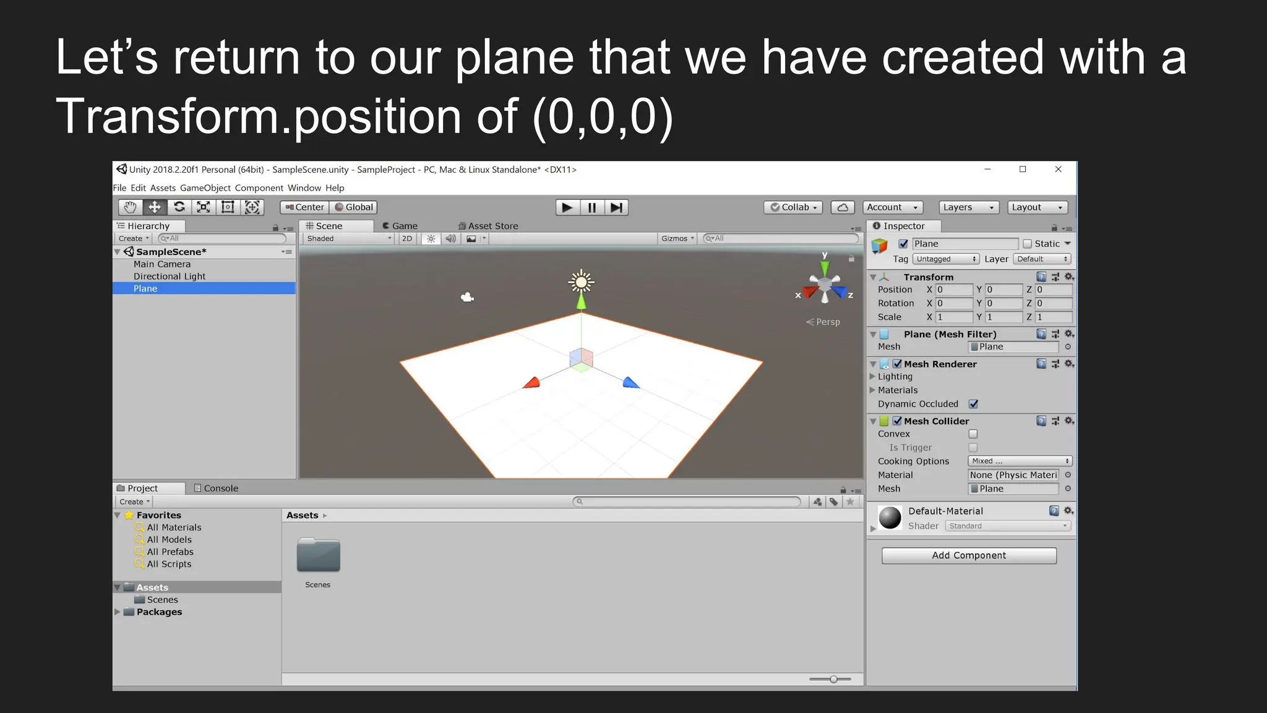The image size is (1267, 713).
Task: Toggle Plane active checkbox in Inspector
Action: 903,244
